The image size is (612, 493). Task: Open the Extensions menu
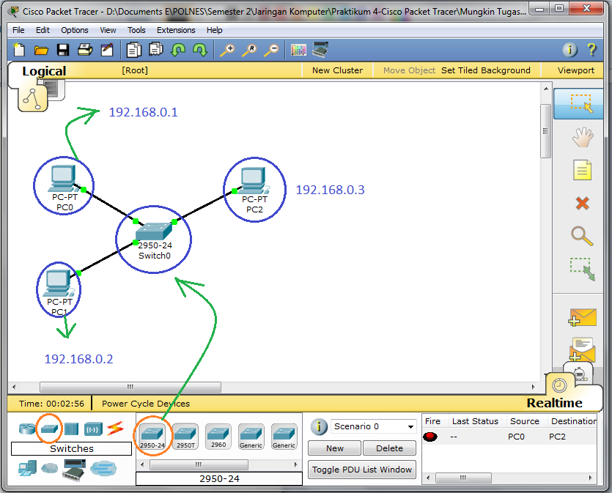coord(176,30)
